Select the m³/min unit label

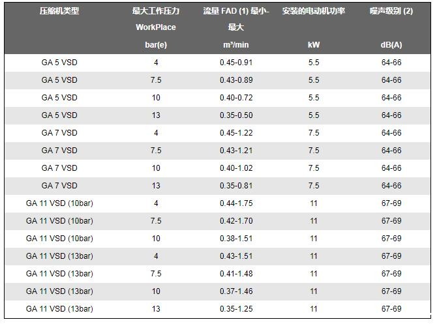tap(235, 45)
